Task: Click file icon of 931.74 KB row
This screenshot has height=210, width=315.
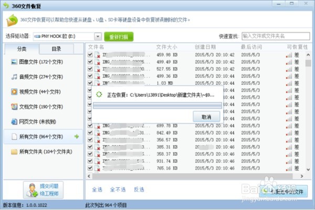Action: (x=98, y=161)
